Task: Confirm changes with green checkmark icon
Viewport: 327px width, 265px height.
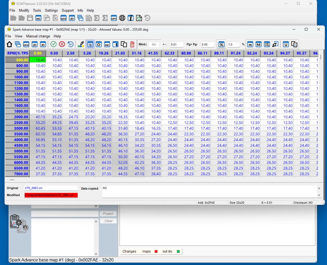Action: pos(54,44)
